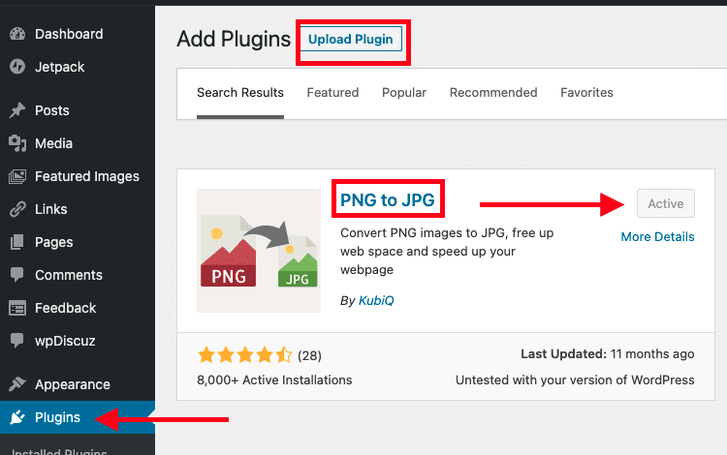Image resolution: width=727 pixels, height=455 pixels.
Task: Click the Comments speech bubble icon
Action: coord(17,275)
